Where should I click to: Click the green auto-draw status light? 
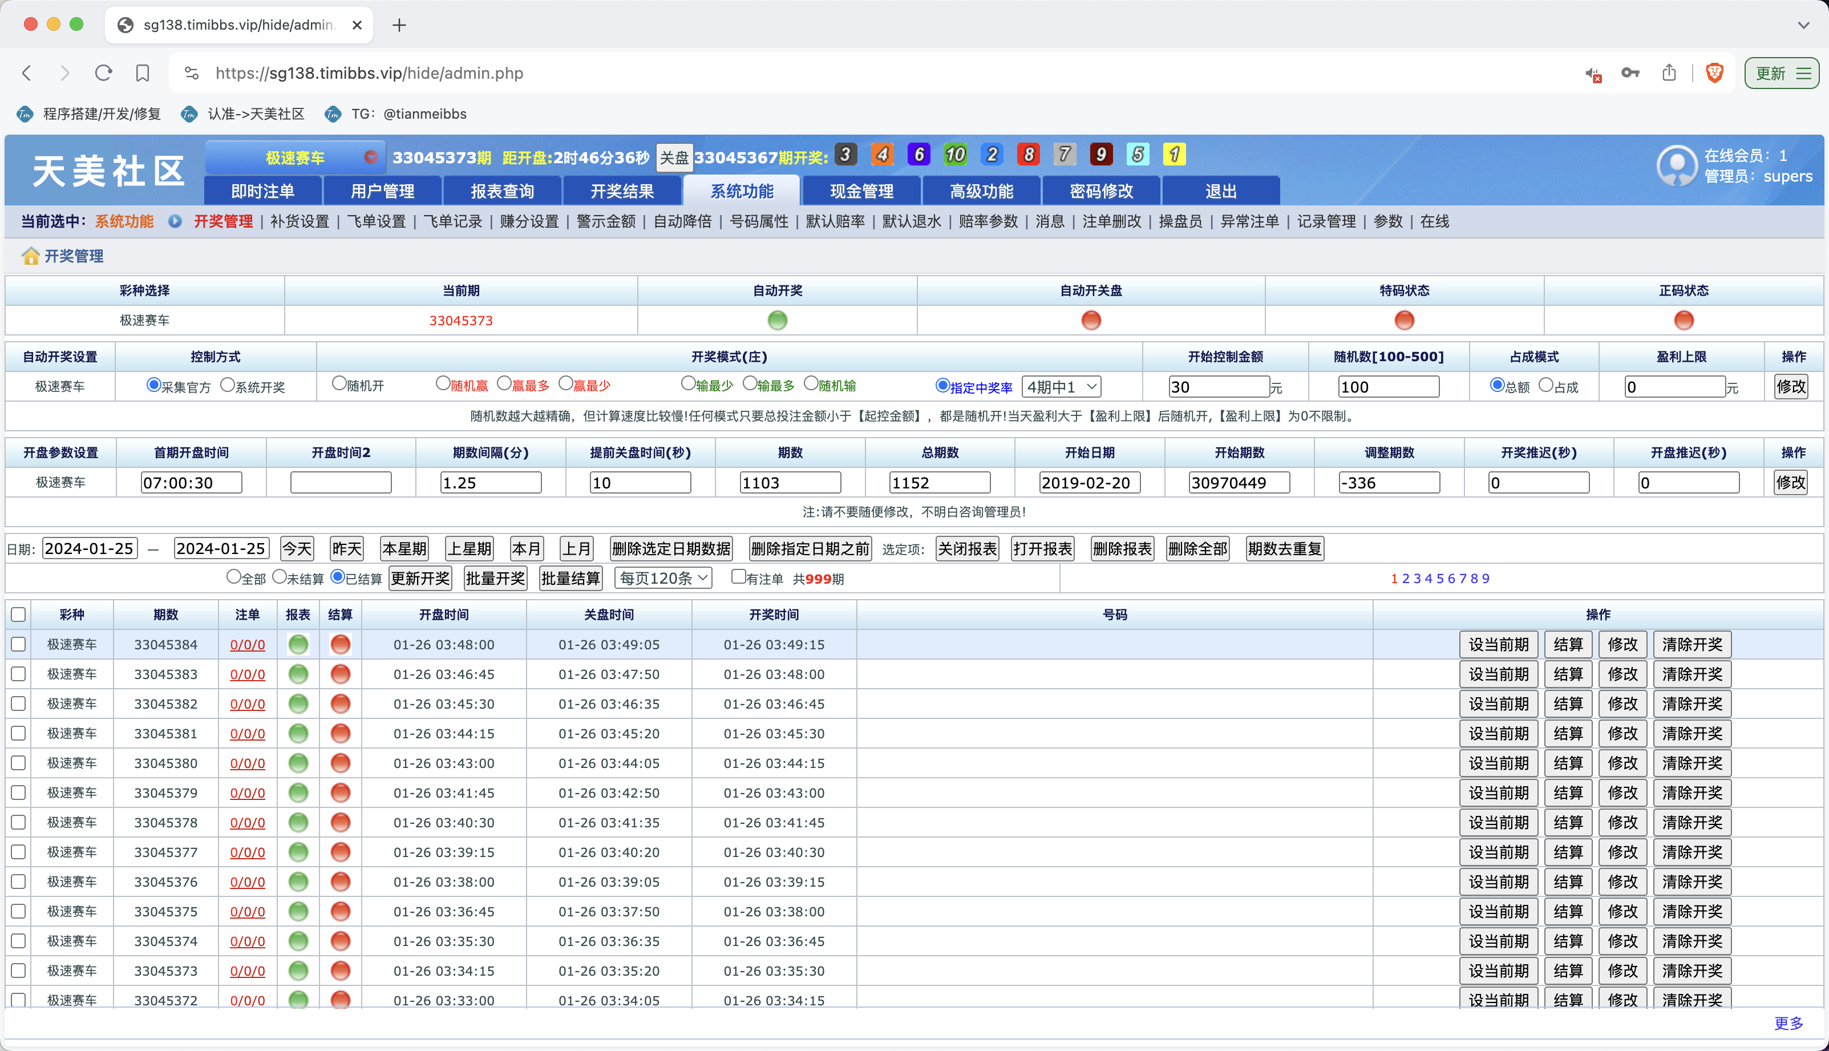(x=777, y=320)
